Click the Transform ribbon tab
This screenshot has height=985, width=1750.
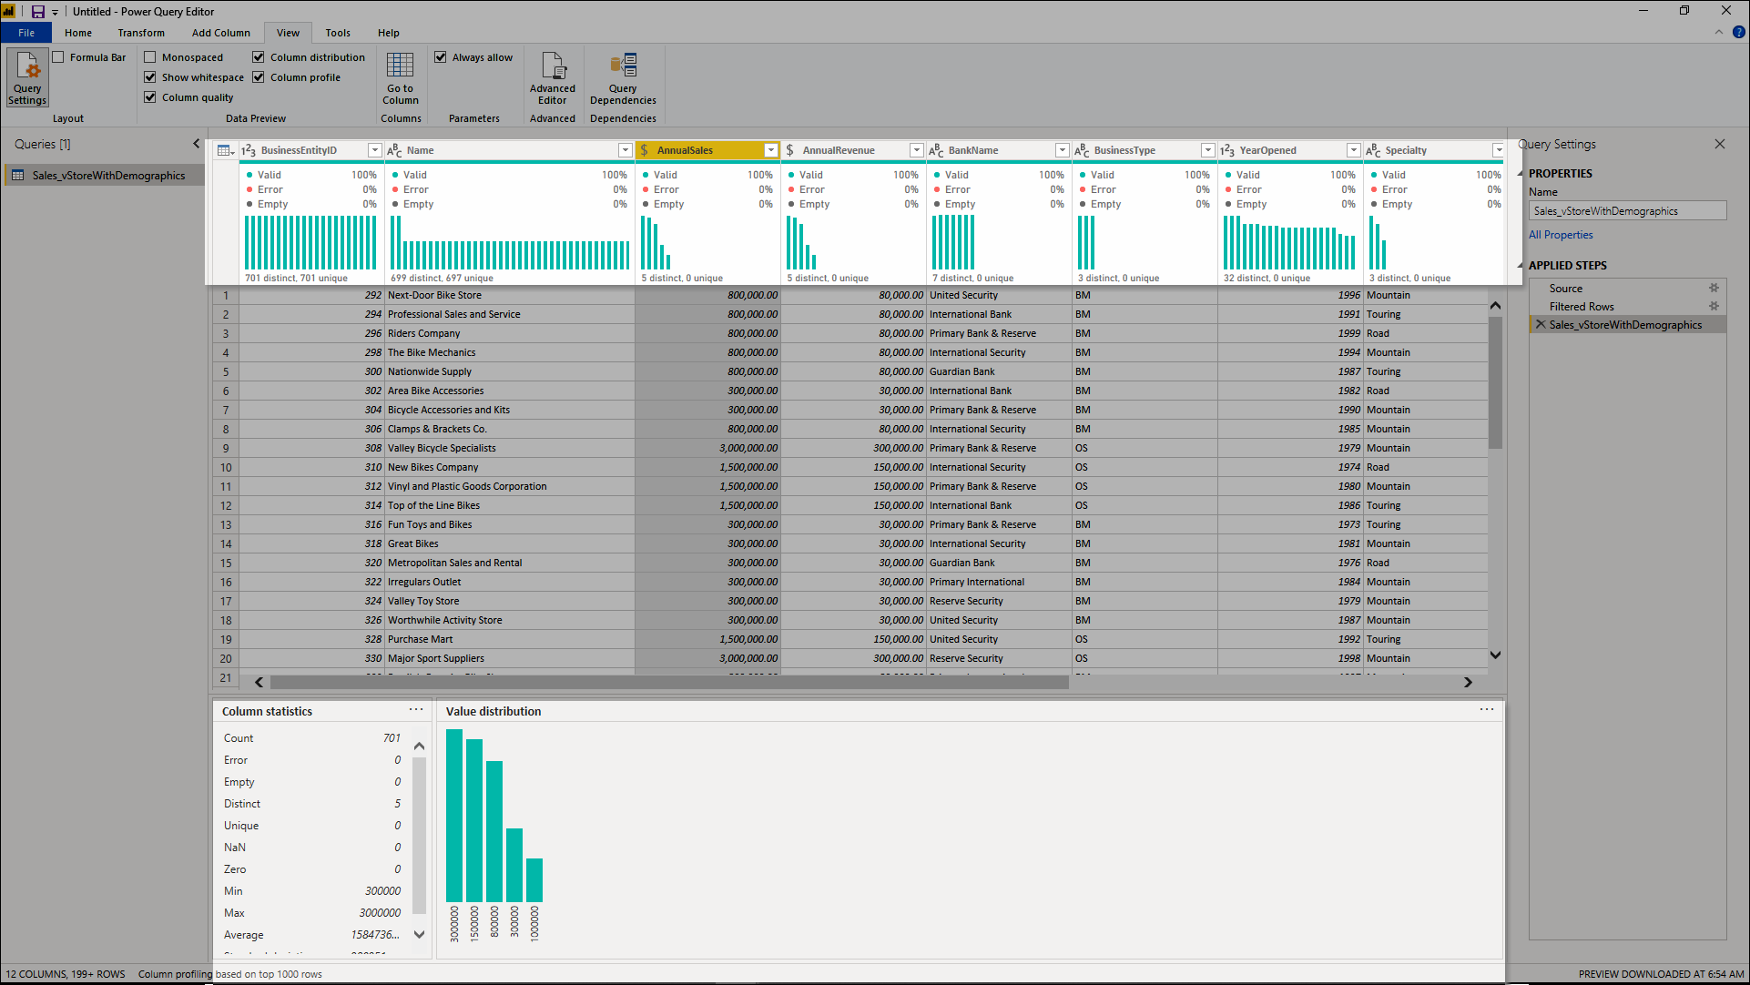tap(142, 33)
